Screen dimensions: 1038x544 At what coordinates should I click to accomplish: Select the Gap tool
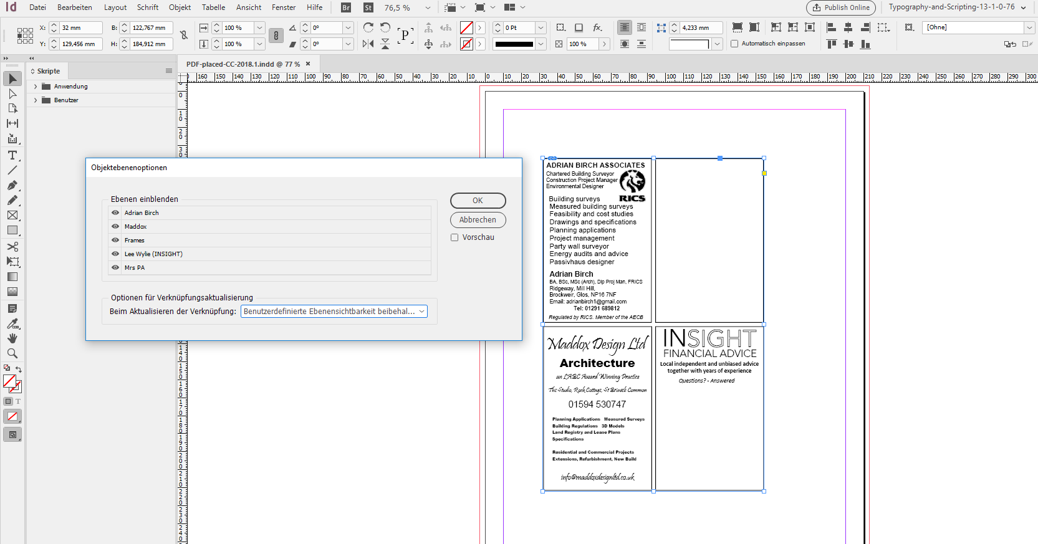click(x=12, y=123)
